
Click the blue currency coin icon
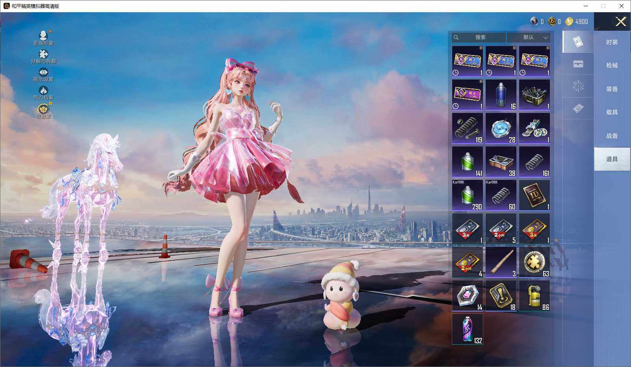coord(534,21)
